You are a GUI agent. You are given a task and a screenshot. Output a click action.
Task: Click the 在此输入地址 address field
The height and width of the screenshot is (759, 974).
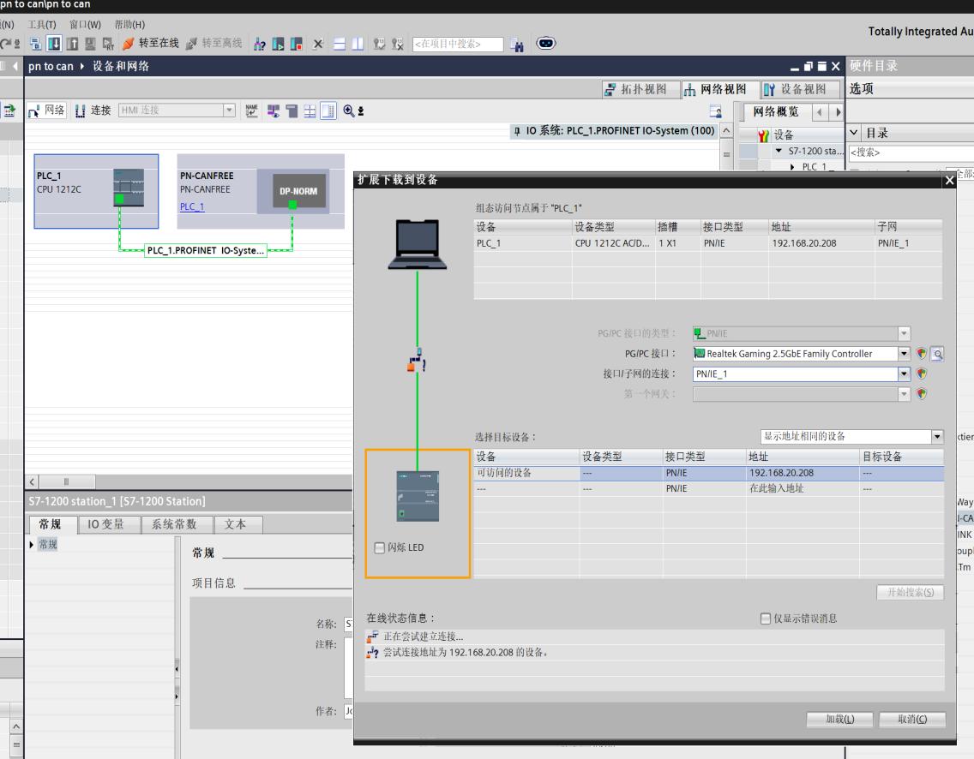[776, 488]
